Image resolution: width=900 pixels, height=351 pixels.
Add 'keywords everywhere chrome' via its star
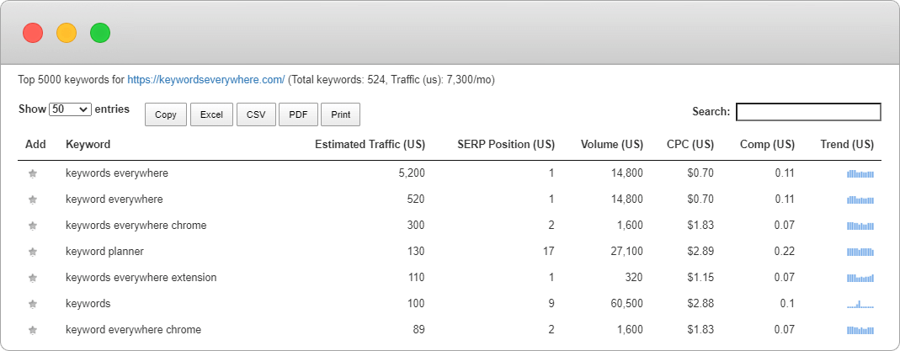point(33,226)
